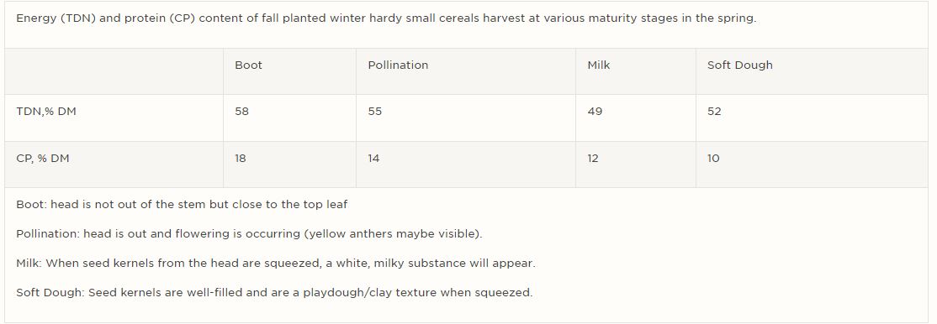Click the CP, % DM row label
Screen dimensions: 937x324
click(43, 159)
